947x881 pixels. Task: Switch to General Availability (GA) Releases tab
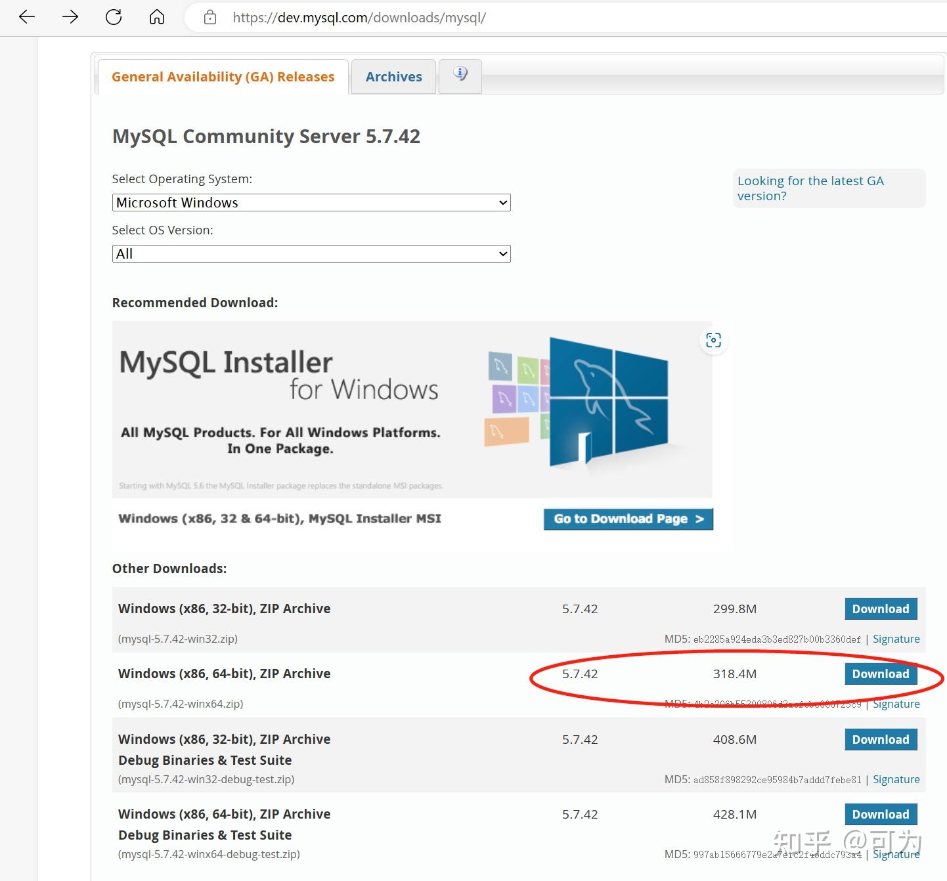click(x=223, y=77)
